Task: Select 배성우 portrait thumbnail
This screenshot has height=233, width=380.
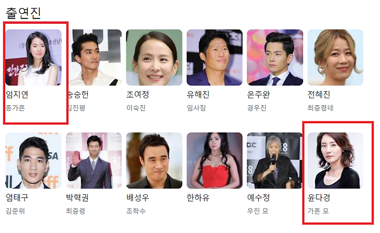Action: coord(154,160)
